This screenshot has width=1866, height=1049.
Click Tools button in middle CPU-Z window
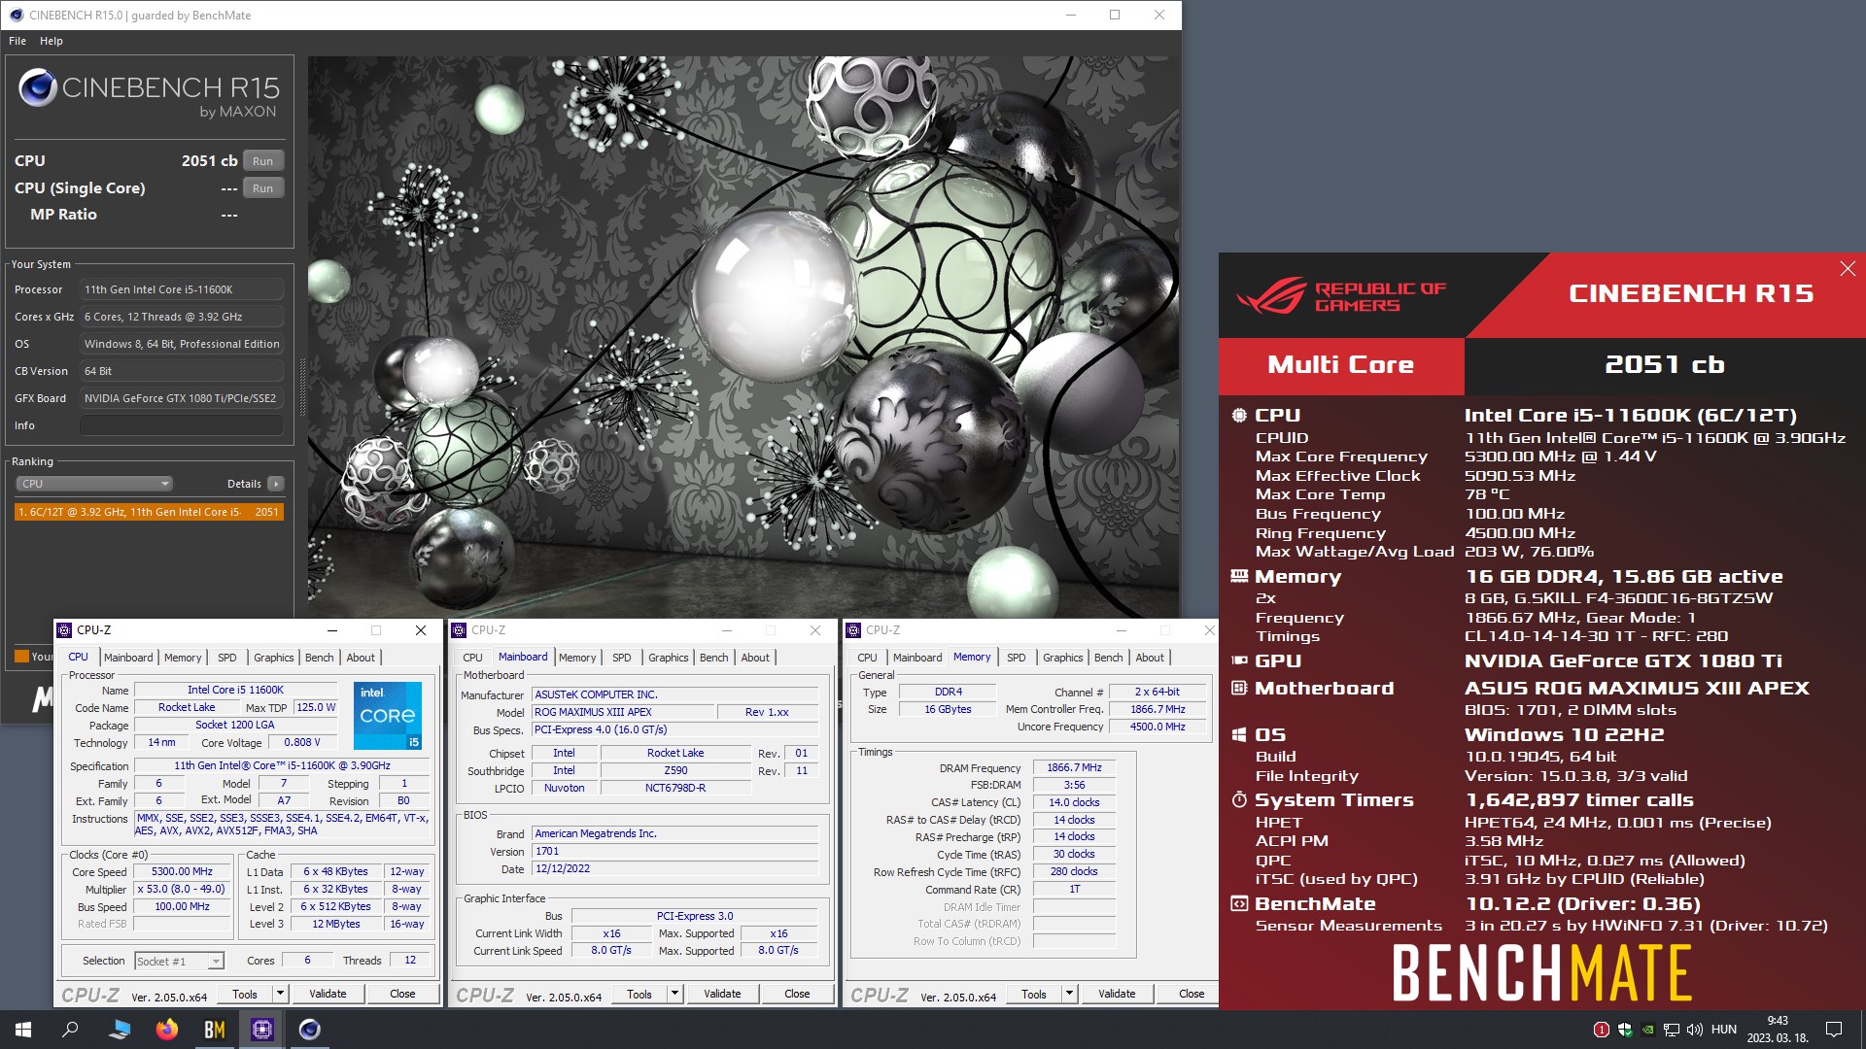(x=639, y=994)
